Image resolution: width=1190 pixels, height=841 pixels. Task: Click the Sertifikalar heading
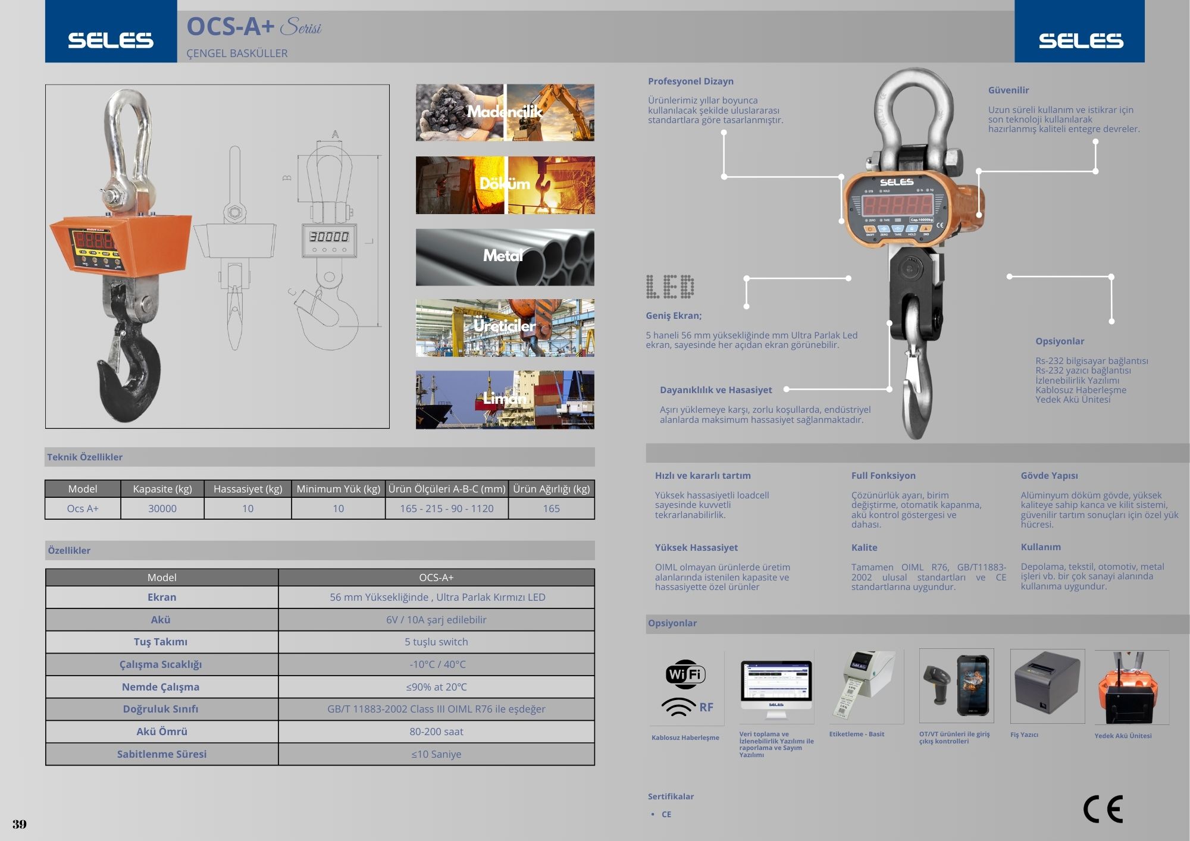point(671,796)
